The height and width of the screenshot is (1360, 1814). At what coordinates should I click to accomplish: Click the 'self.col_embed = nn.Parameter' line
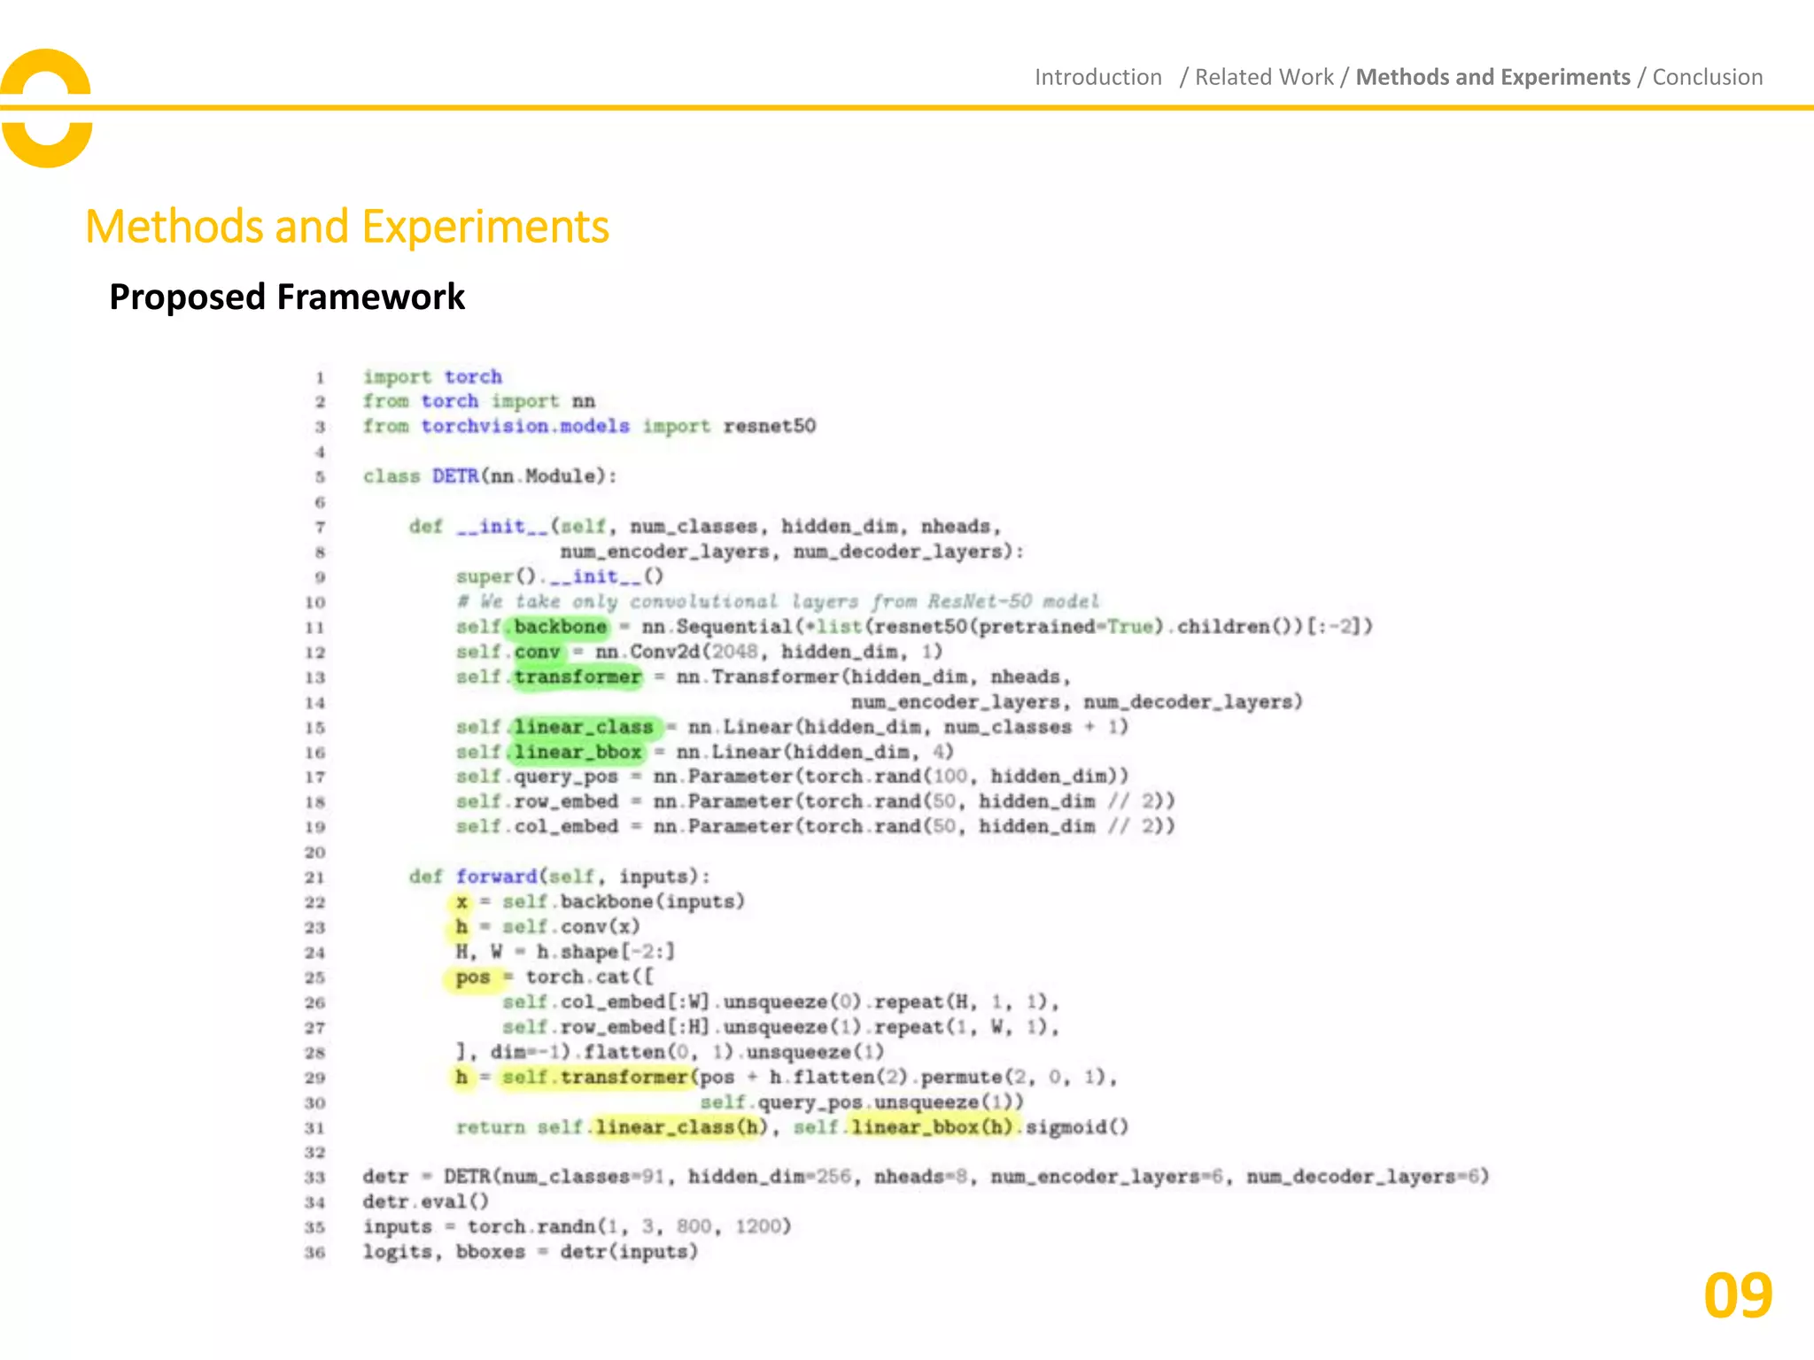point(816,826)
